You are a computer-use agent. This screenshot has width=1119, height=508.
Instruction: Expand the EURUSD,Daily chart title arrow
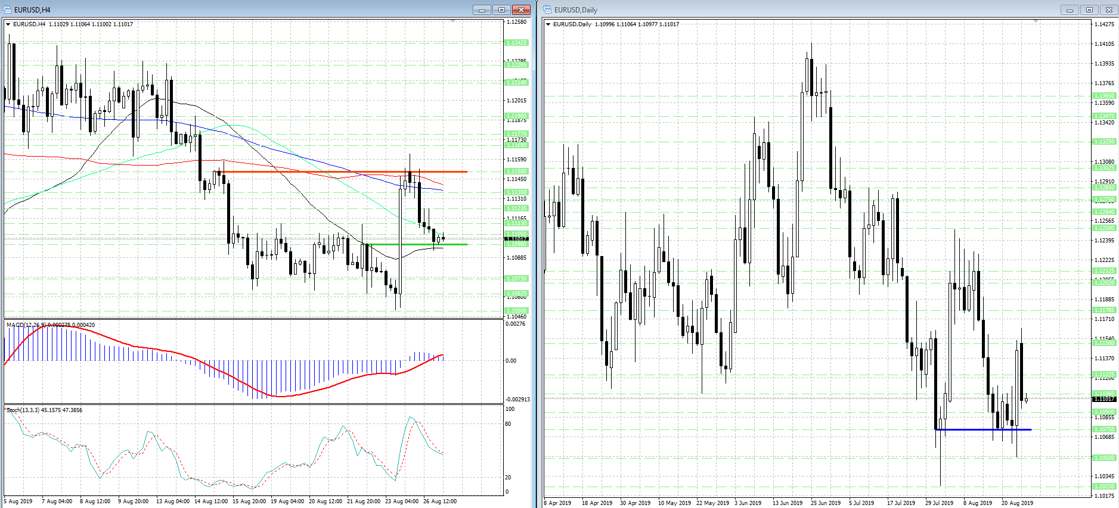(x=548, y=24)
